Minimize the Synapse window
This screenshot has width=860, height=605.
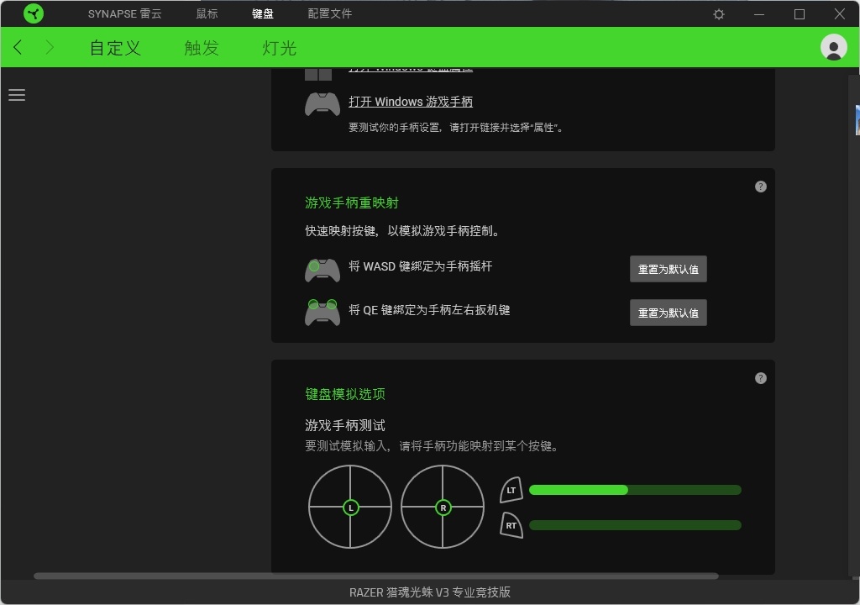[x=759, y=14]
